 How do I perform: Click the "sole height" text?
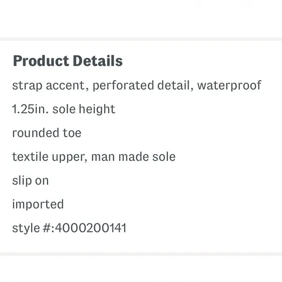(84, 109)
